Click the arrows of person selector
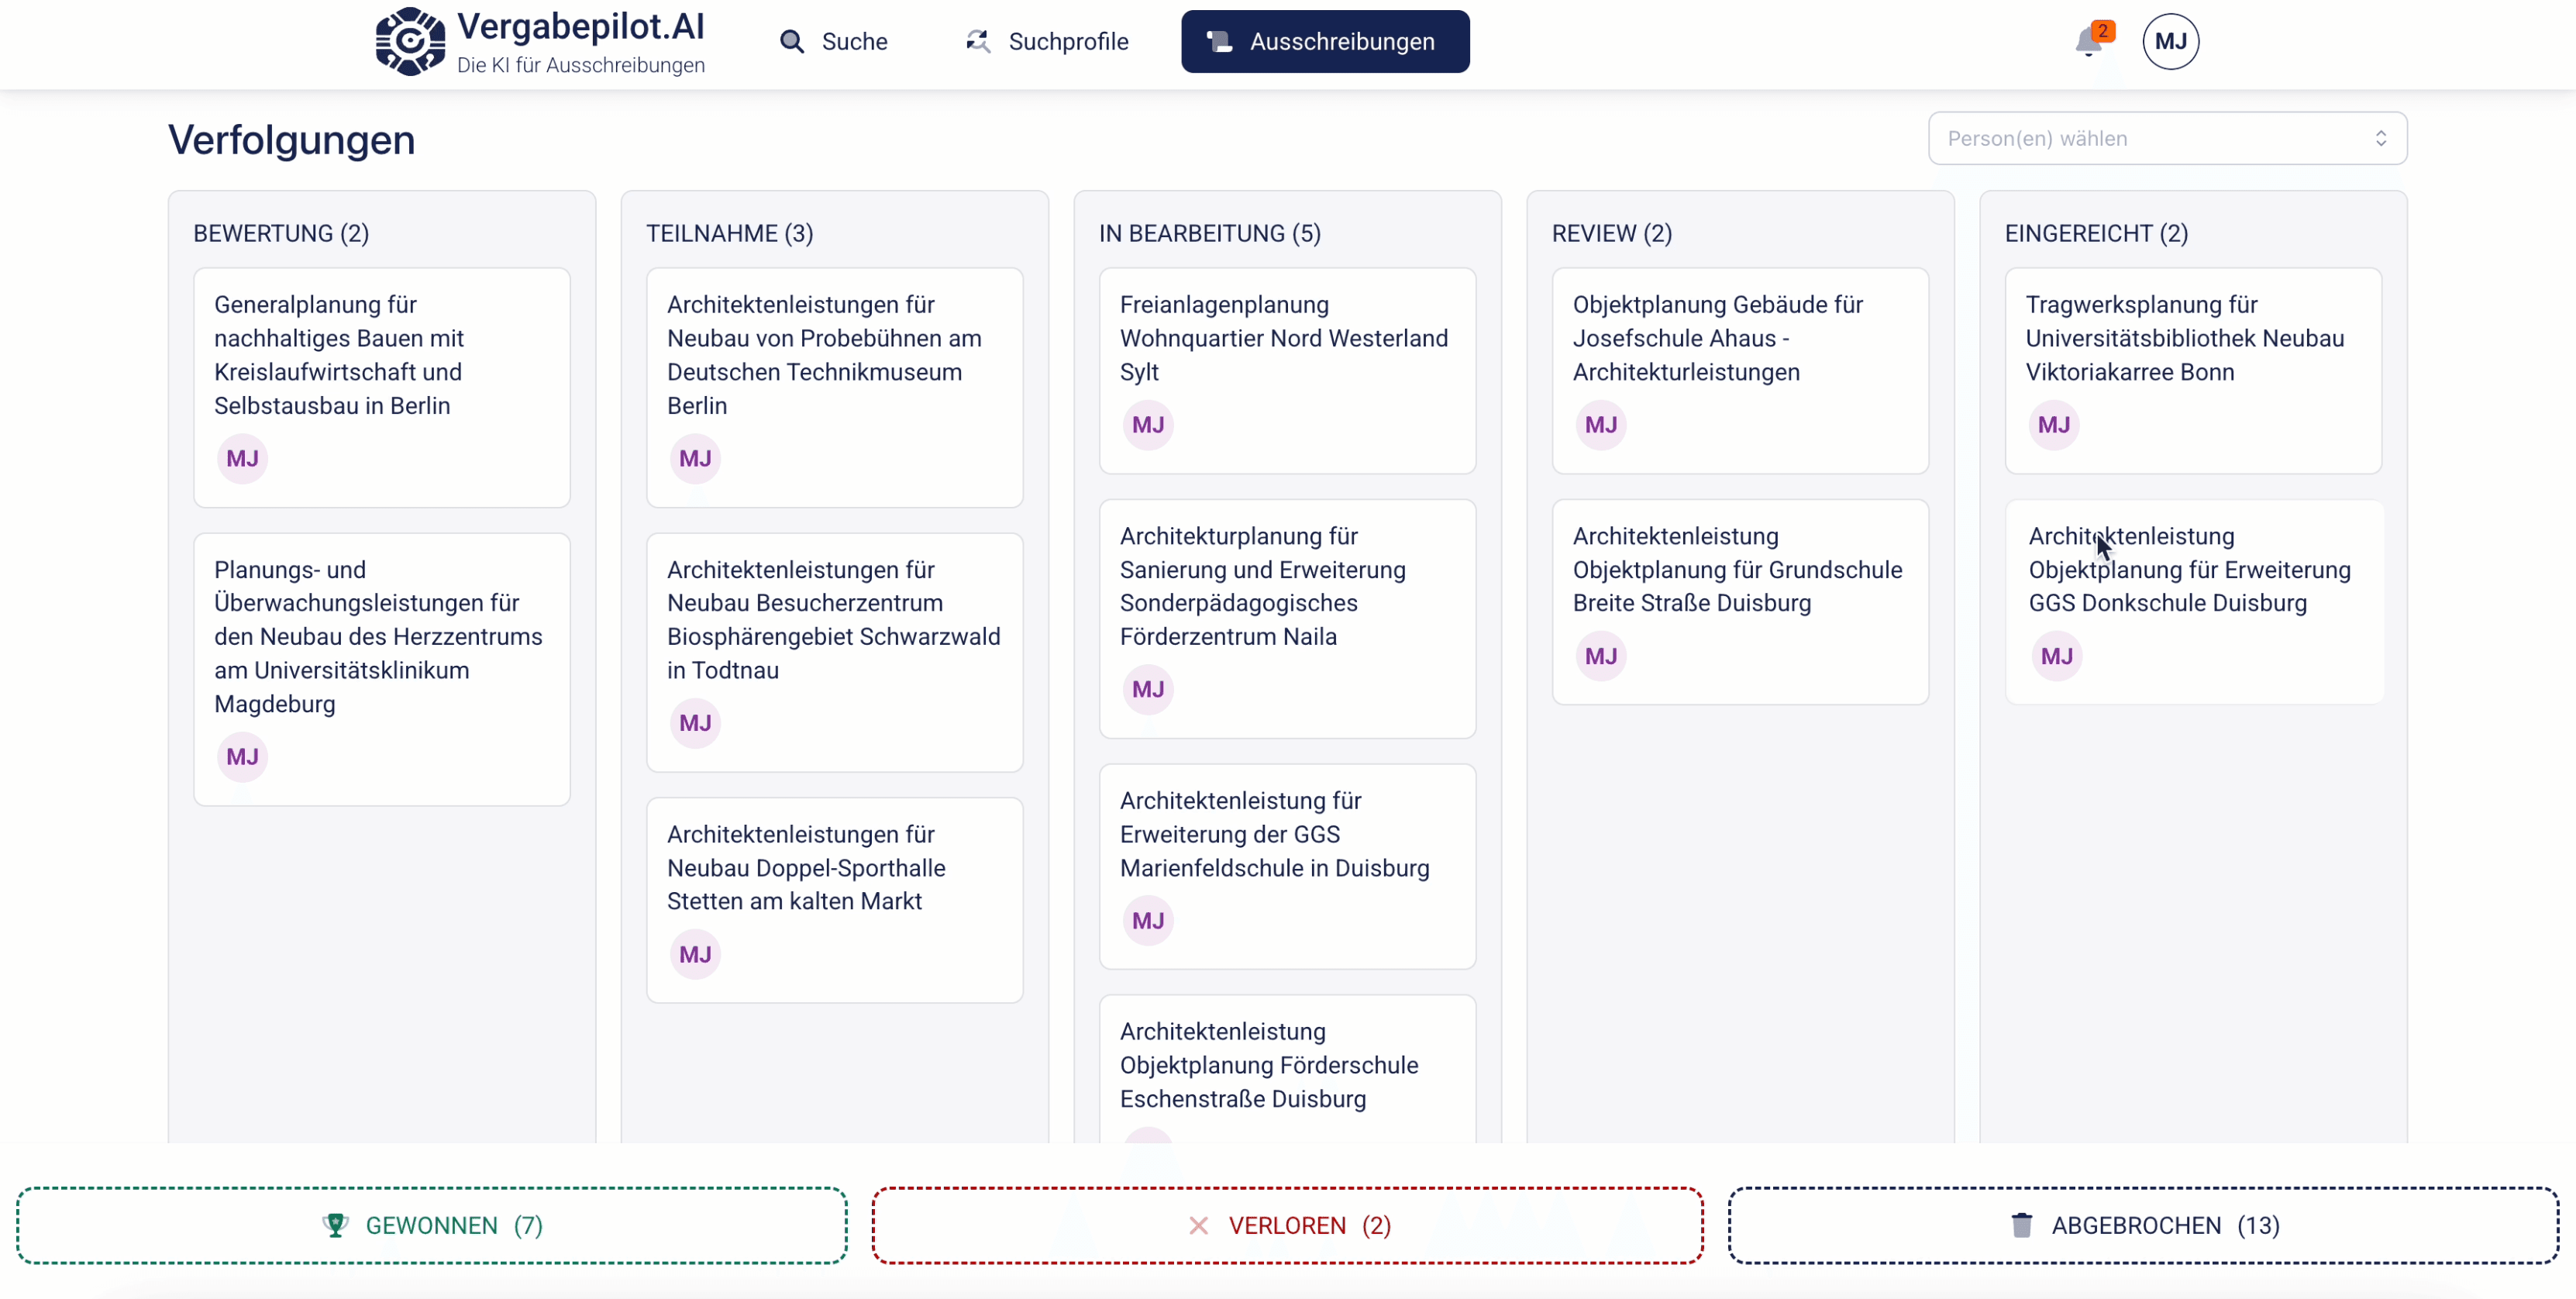This screenshot has width=2576, height=1299. [x=2380, y=138]
